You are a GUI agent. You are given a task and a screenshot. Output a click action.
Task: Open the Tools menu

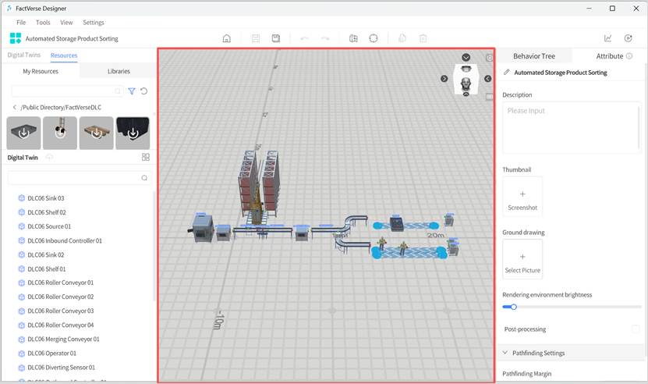43,23
